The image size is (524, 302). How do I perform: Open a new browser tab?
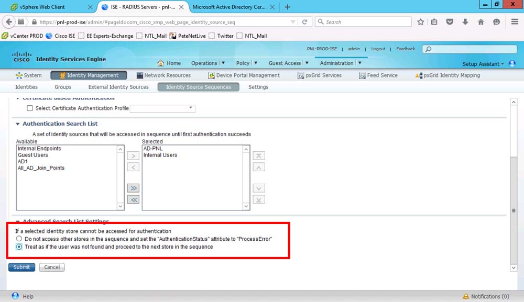[x=287, y=7]
